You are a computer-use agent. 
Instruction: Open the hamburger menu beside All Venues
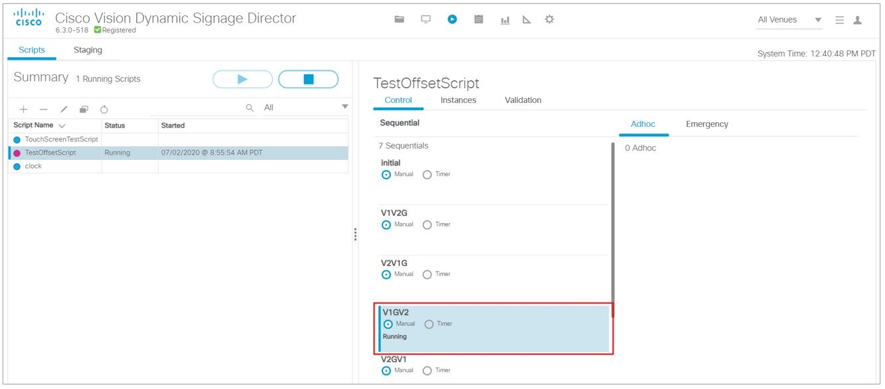pyautogui.click(x=839, y=21)
